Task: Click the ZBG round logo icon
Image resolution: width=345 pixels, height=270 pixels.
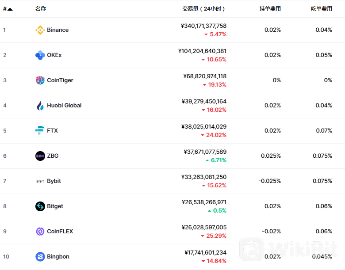Action: point(40,156)
